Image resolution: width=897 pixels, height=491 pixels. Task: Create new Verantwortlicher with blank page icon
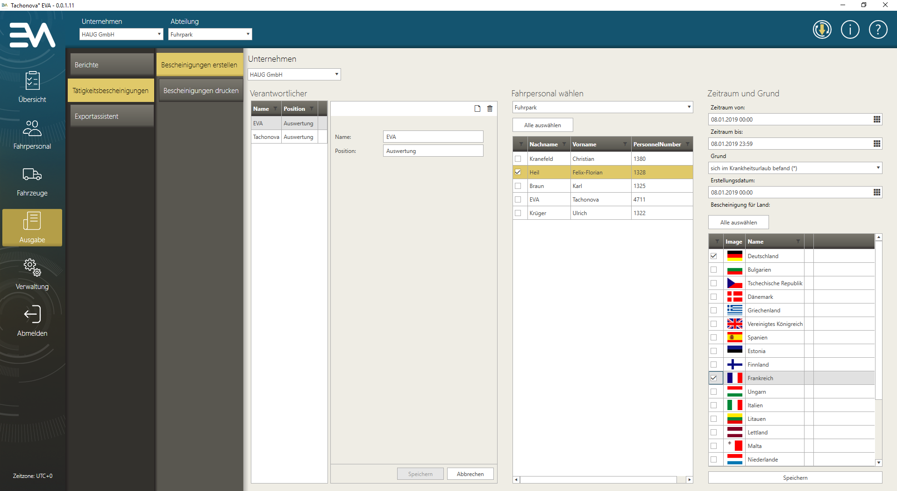[x=477, y=108]
